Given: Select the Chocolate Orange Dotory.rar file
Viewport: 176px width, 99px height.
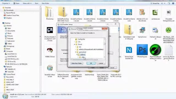Looking at the screenshot, I should point(169,12).
